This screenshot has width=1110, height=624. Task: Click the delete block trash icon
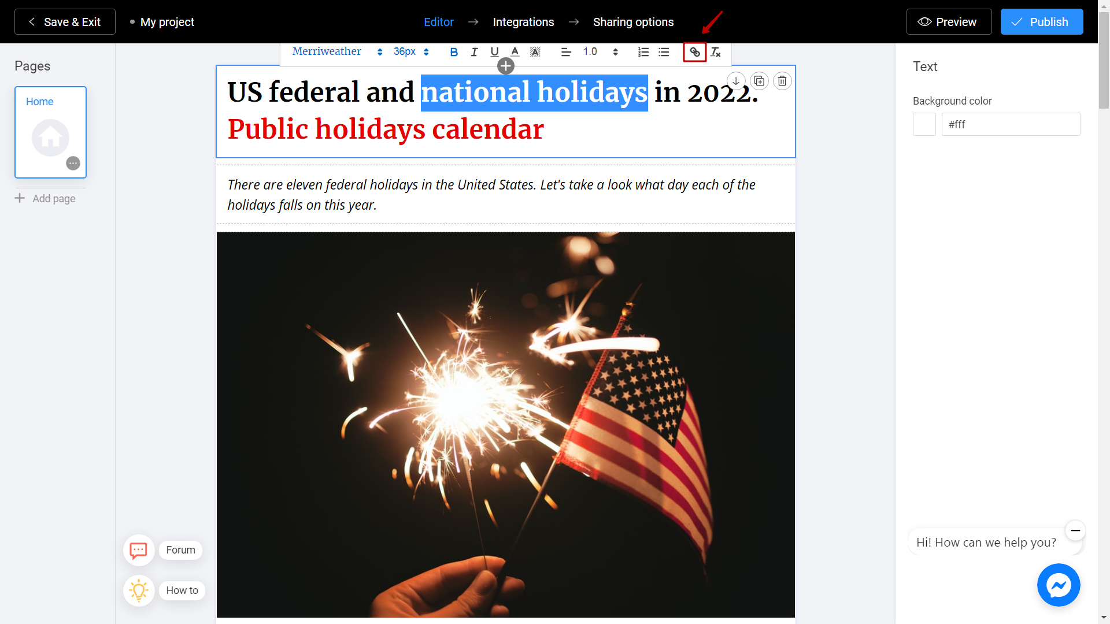782,81
